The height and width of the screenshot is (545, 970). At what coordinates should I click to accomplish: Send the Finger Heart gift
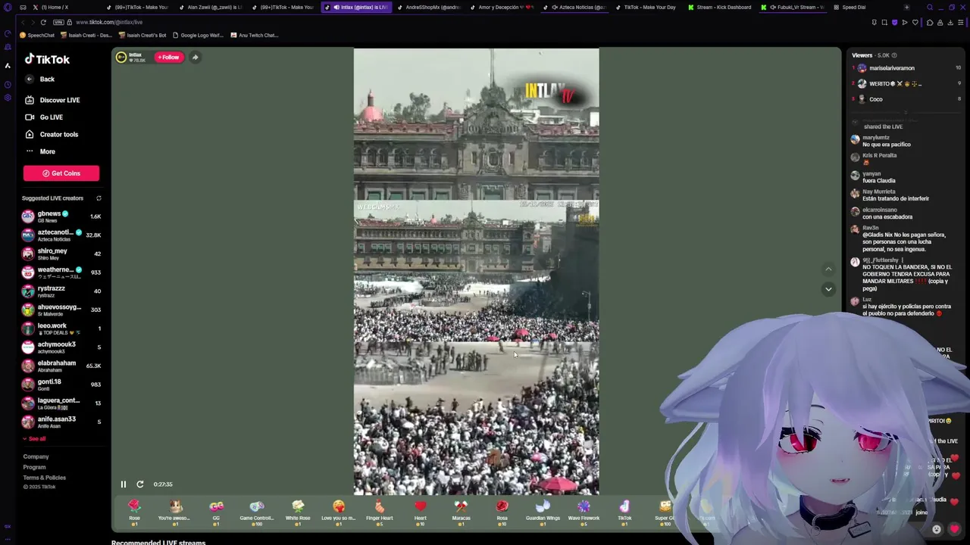click(380, 512)
